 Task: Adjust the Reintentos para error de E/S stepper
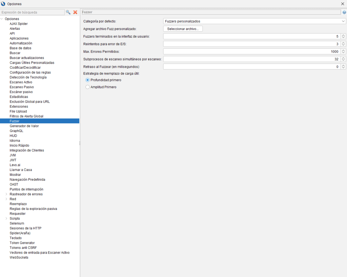point(343,44)
